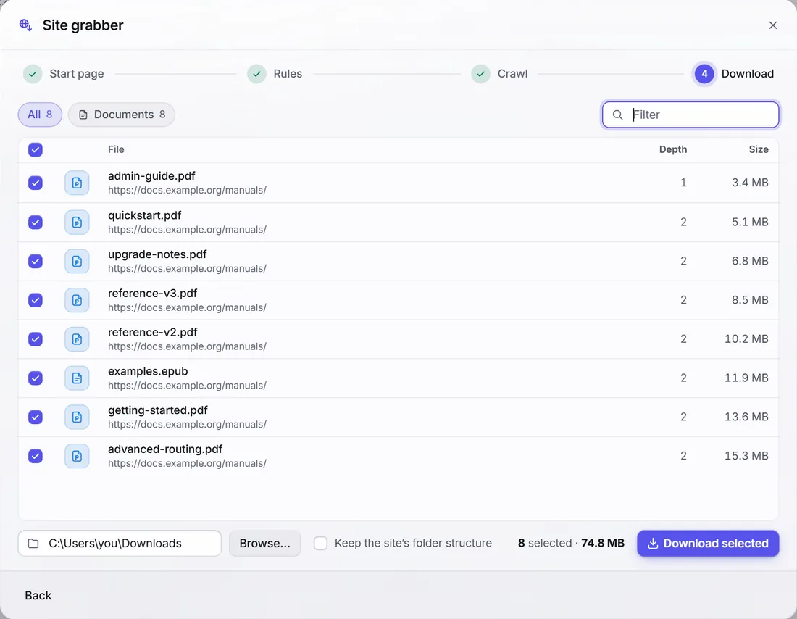This screenshot has width=797, height=619.
Task: Select the All 8 filter tab
Action: [x=40, y=115]
